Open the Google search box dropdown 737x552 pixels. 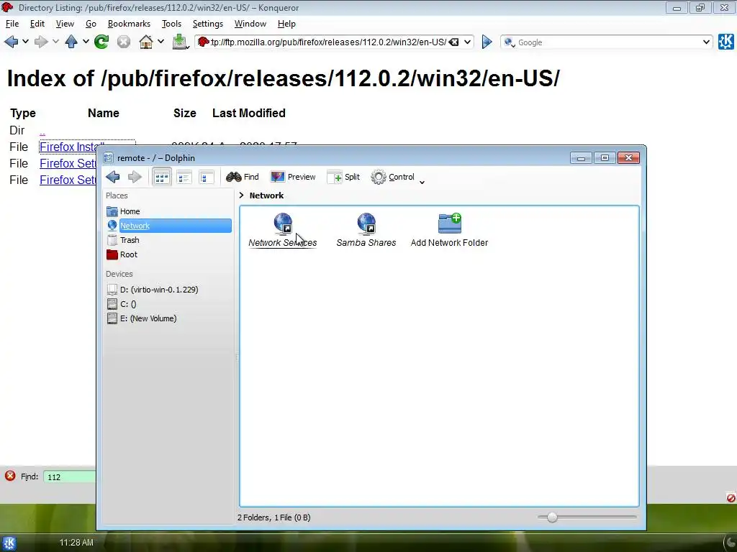point(706,42)
